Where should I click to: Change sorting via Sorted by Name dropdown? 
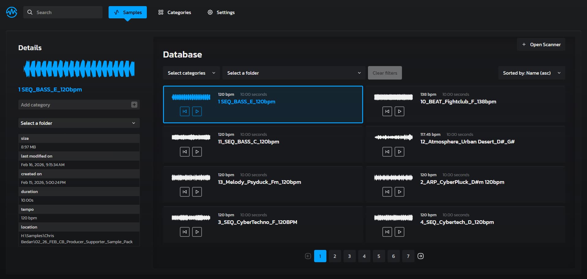coord(531,73)
